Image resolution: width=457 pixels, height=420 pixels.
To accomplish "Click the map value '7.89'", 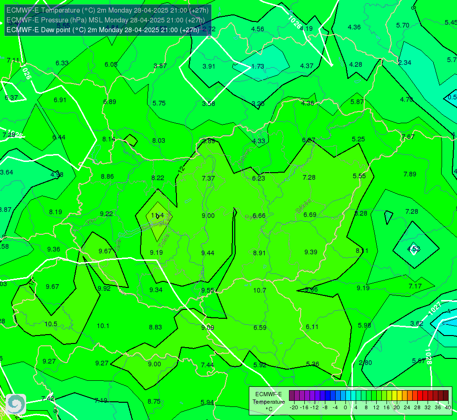I will [x=410, y=174].
